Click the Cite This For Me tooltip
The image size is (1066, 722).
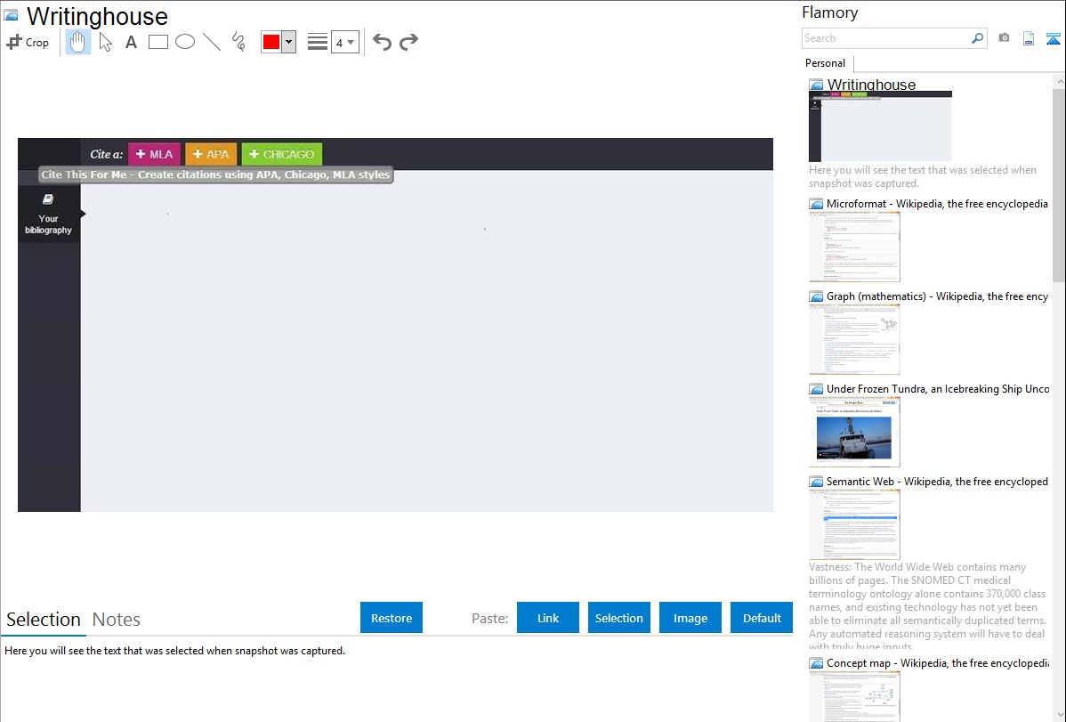[x=215, y=174]
